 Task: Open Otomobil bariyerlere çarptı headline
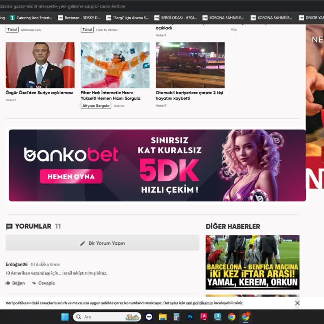[189, 95]
